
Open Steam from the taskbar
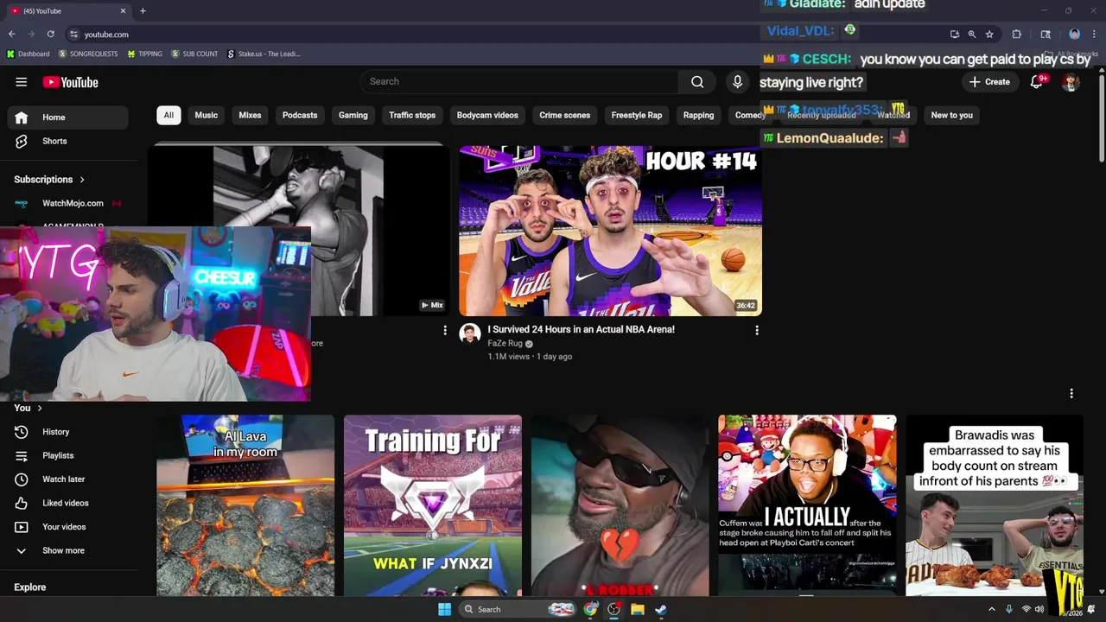point(661,609)
